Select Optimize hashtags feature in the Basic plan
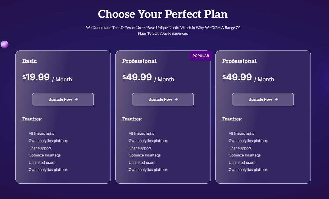 click(x=45, y=155)
